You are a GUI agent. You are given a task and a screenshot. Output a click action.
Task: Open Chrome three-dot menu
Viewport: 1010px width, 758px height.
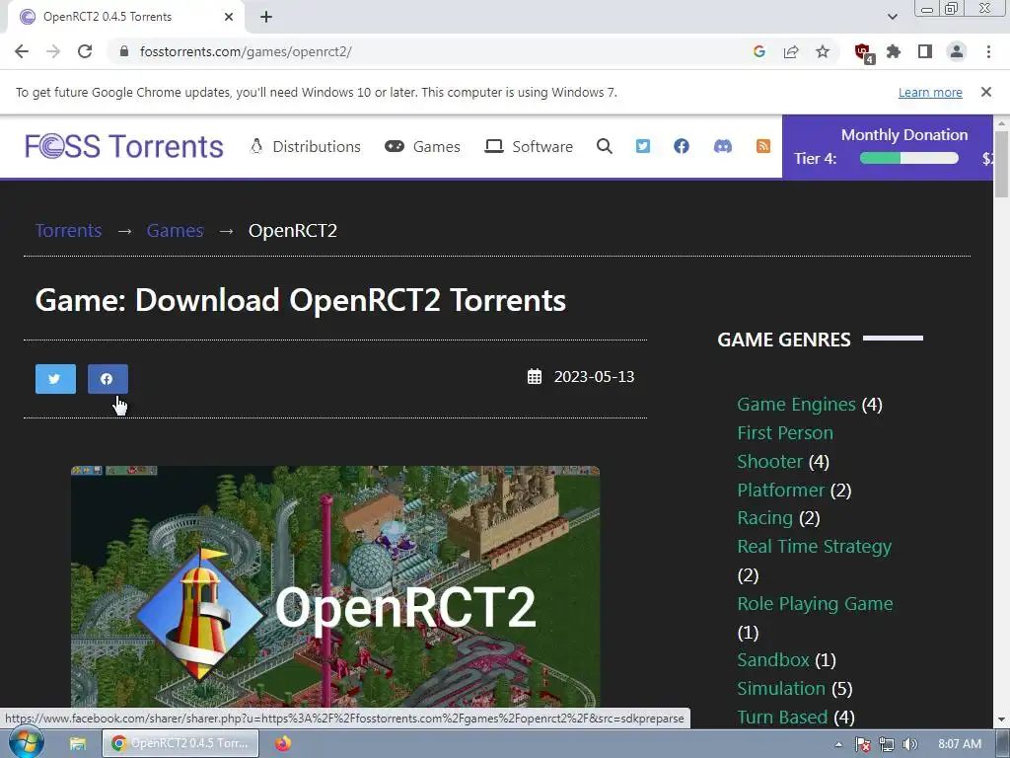pos(988,51)
